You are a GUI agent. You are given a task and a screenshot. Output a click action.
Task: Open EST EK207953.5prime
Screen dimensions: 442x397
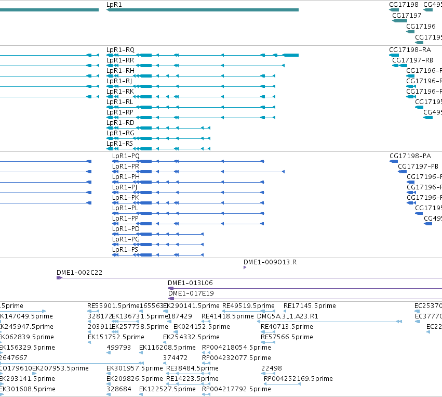60,368
